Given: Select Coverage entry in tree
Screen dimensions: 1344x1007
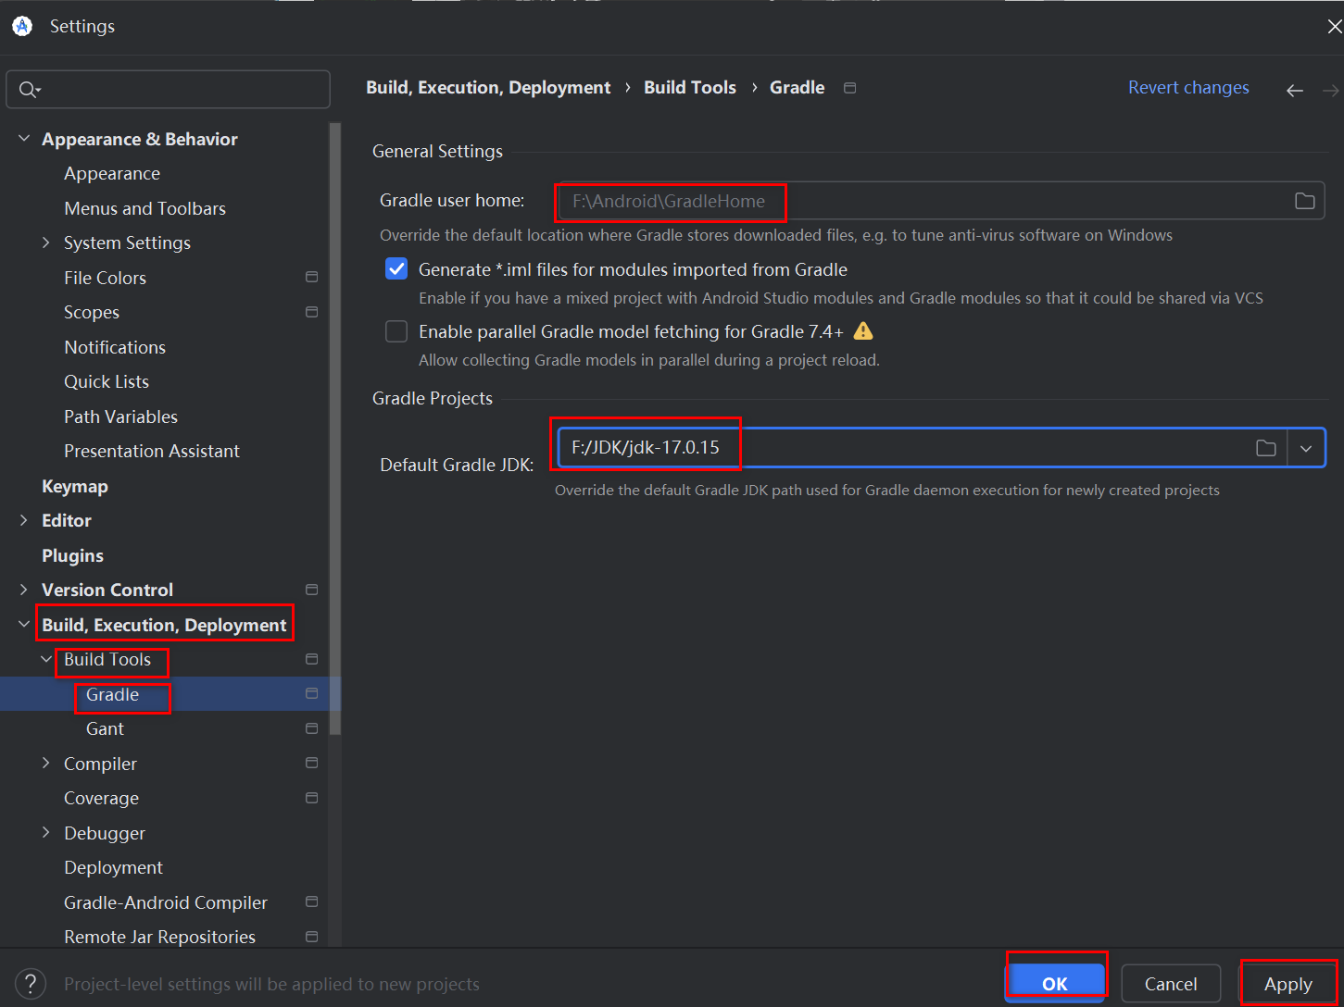Looking at the screenshot, I should click(101, 798).
